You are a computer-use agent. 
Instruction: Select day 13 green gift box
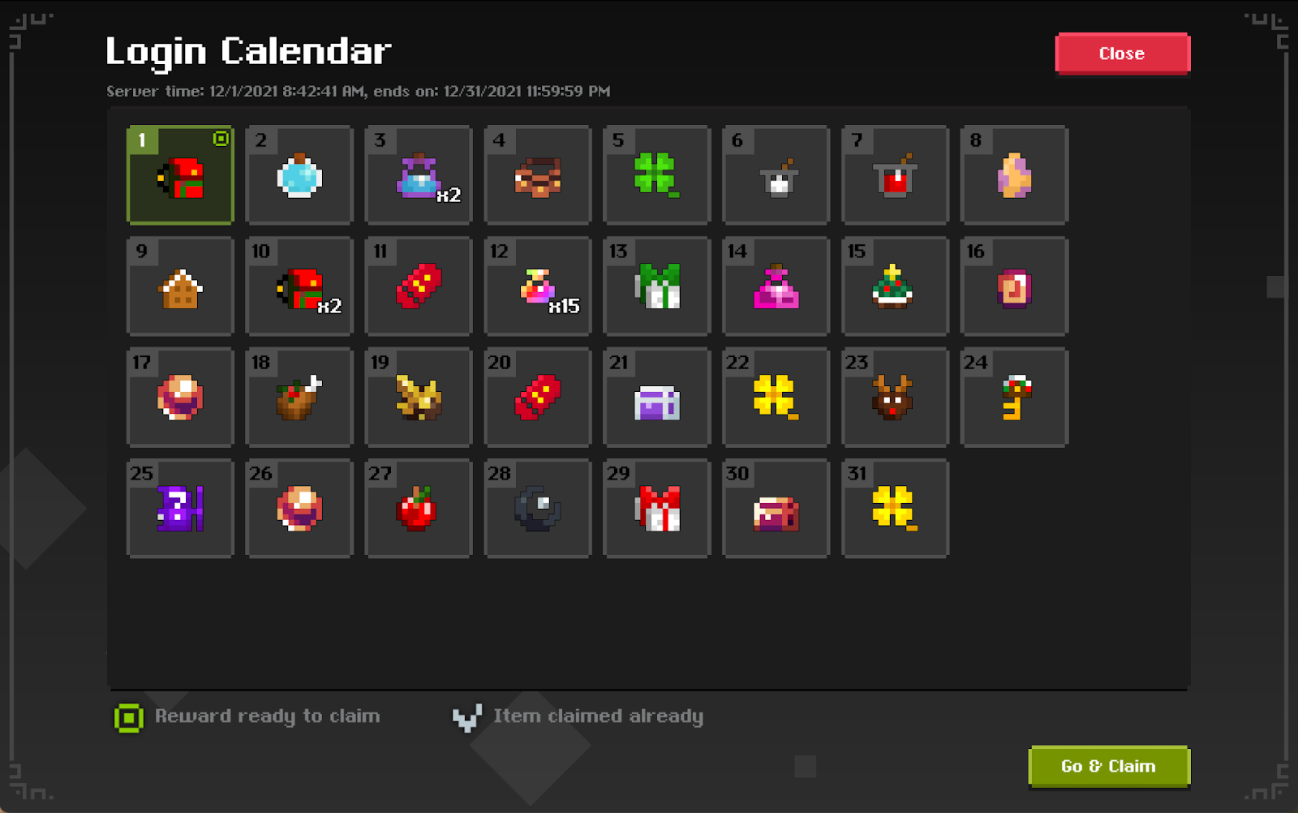click(656, 286)
